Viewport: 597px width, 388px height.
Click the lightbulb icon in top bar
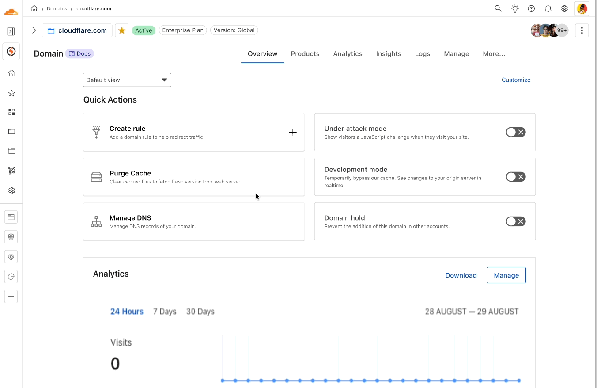(515, 8)
